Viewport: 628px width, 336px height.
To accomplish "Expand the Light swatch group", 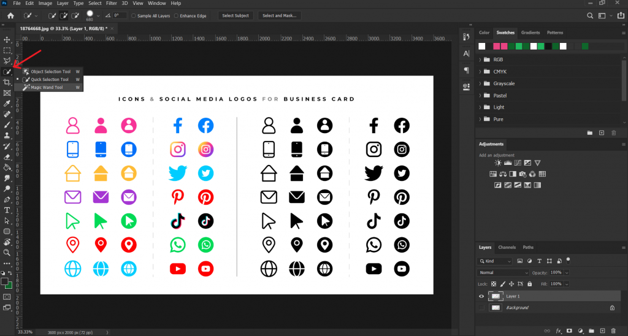I will (480, 107).
